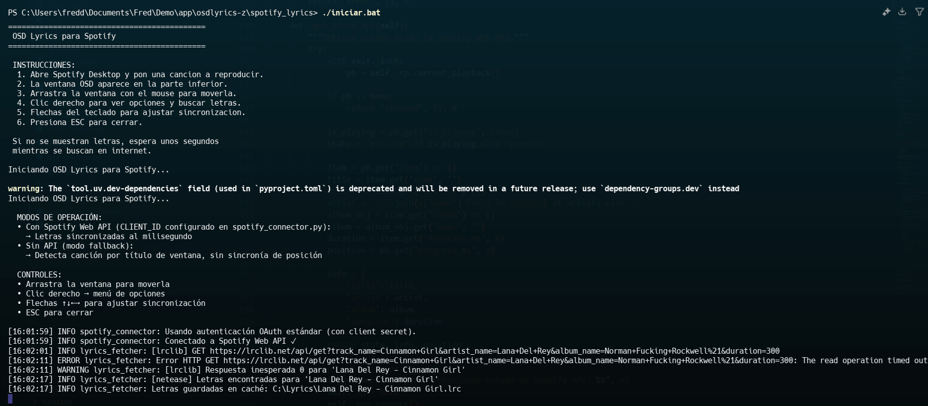Open the lrclib URL in the ERROR line
Screen dimensions: 928x406
[x=508, y=360]
